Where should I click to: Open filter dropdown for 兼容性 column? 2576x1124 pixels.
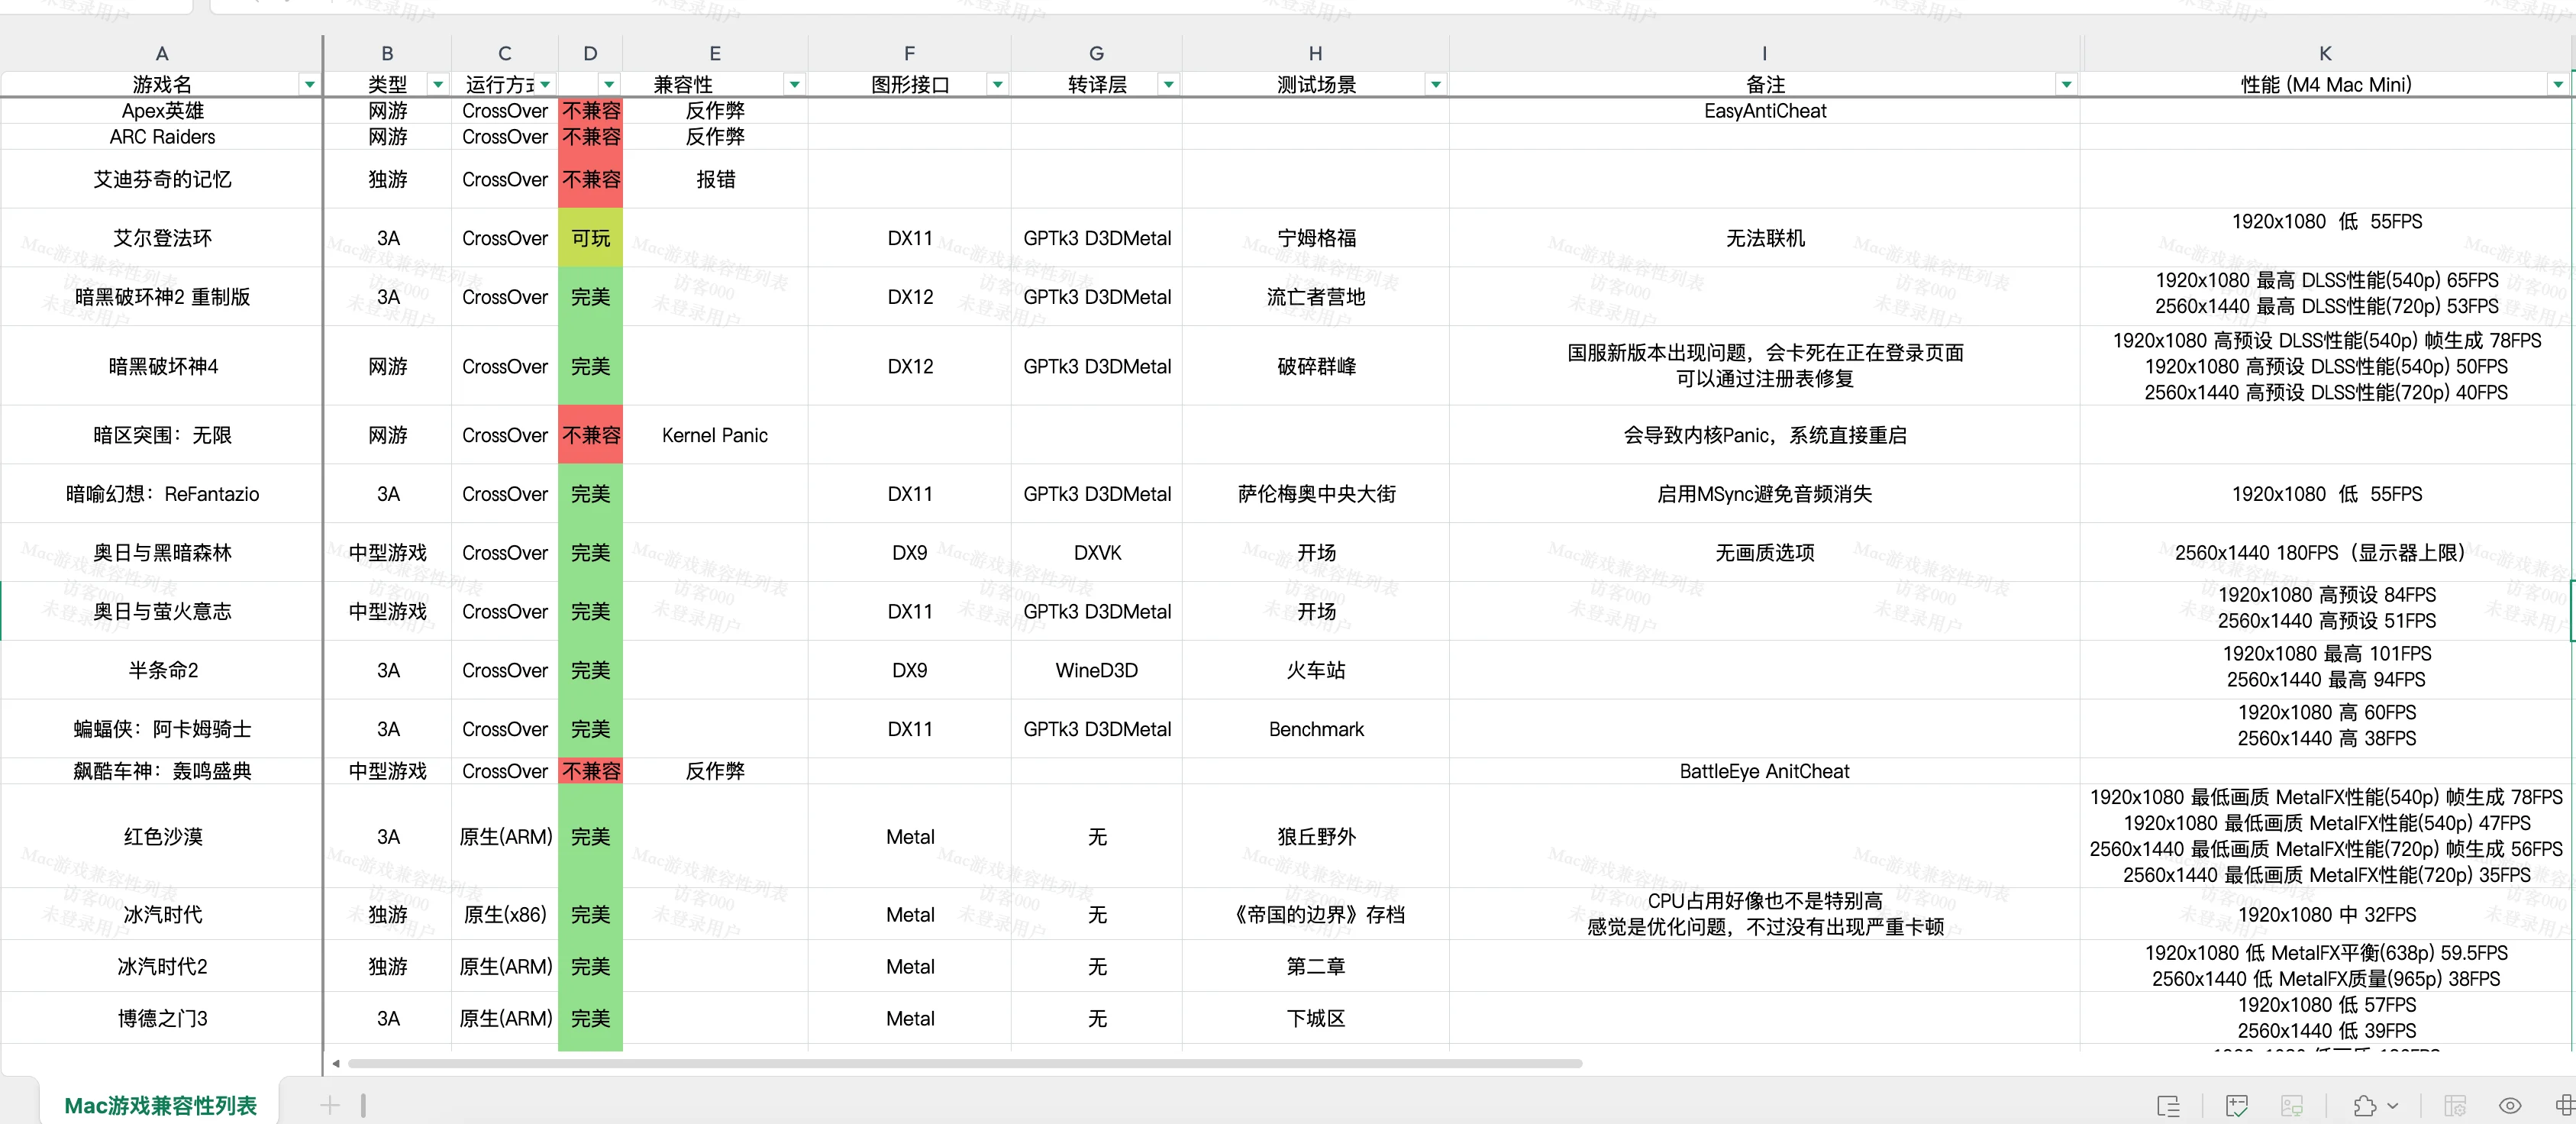tap(794, 85)
